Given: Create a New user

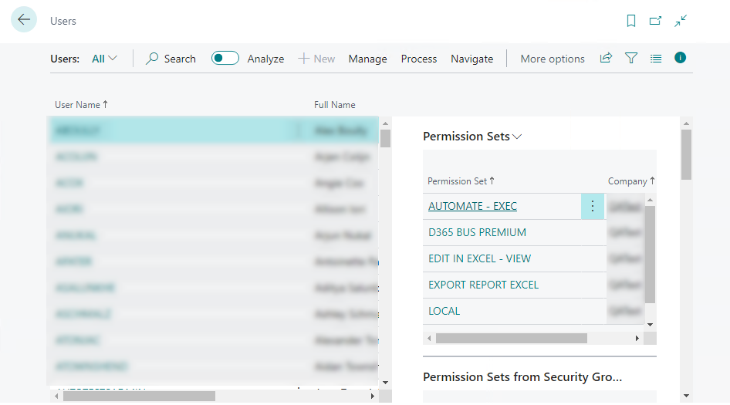Looking at the screenshot, I should click(x=316, y=59).
